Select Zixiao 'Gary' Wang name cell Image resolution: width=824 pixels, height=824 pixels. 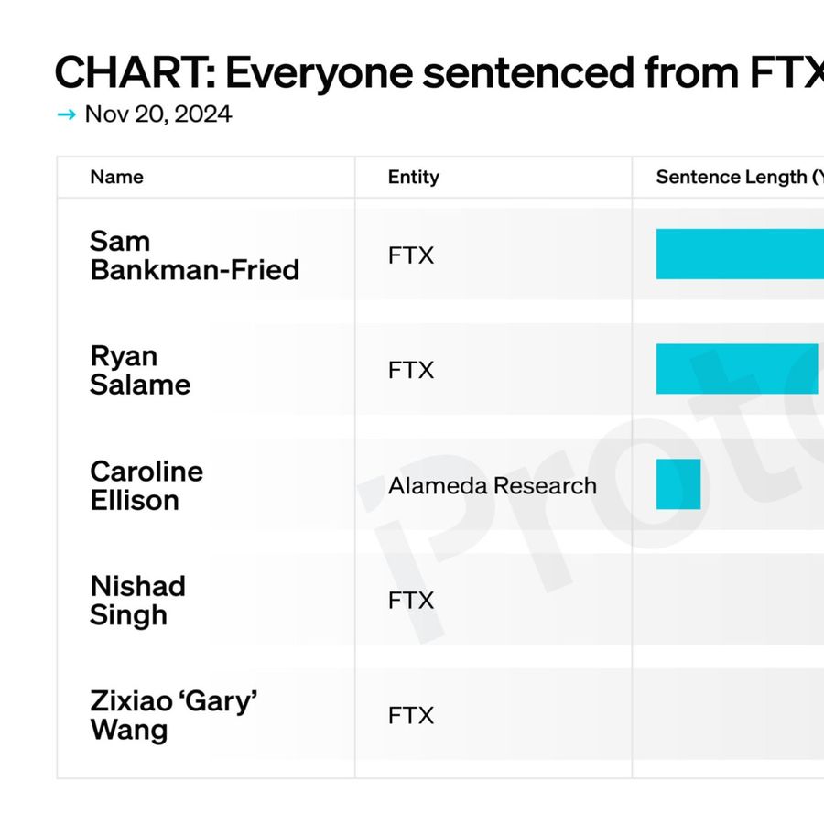click(x=173, y=715)
